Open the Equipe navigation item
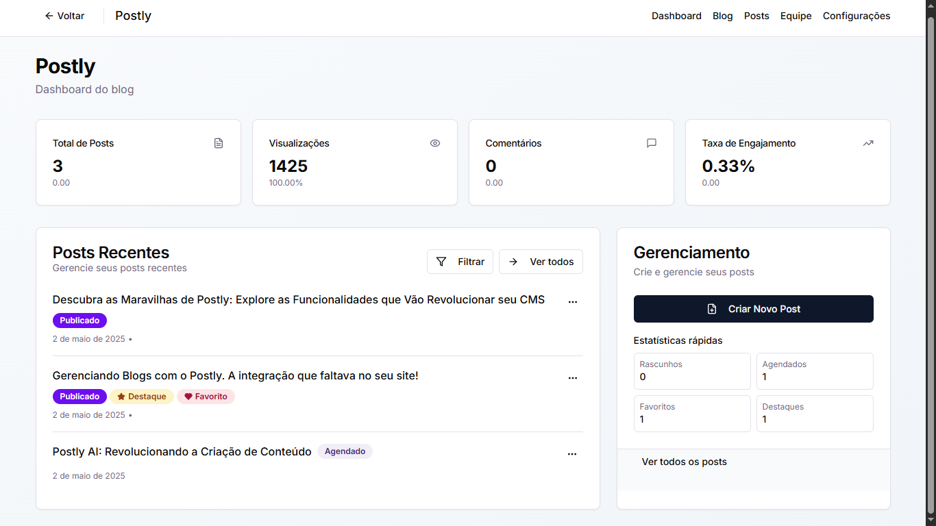Image resolution: width=936 pixels, height=526 pixels. [796, 16]
